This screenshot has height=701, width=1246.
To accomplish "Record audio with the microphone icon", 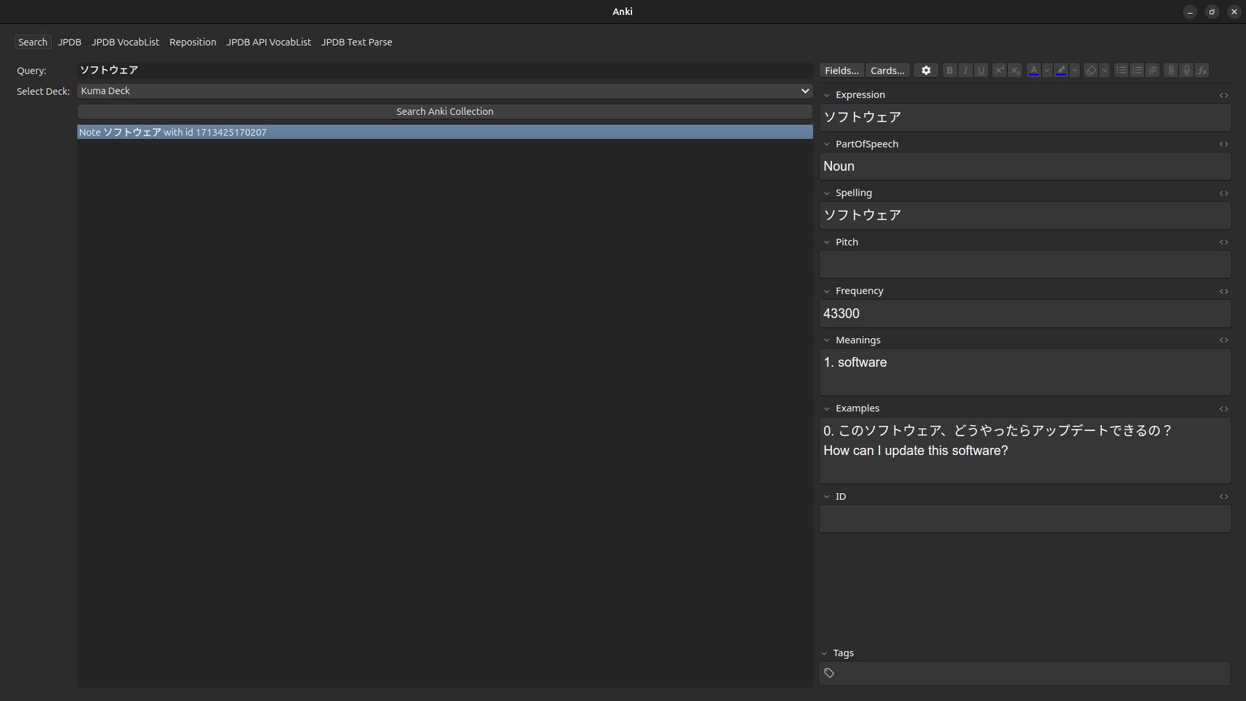I will (1186, 70).
